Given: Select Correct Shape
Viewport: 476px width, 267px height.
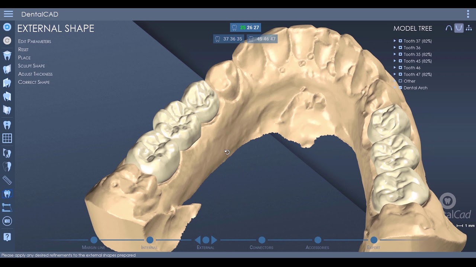Looking at the screenshot, I should click(34, 82).
